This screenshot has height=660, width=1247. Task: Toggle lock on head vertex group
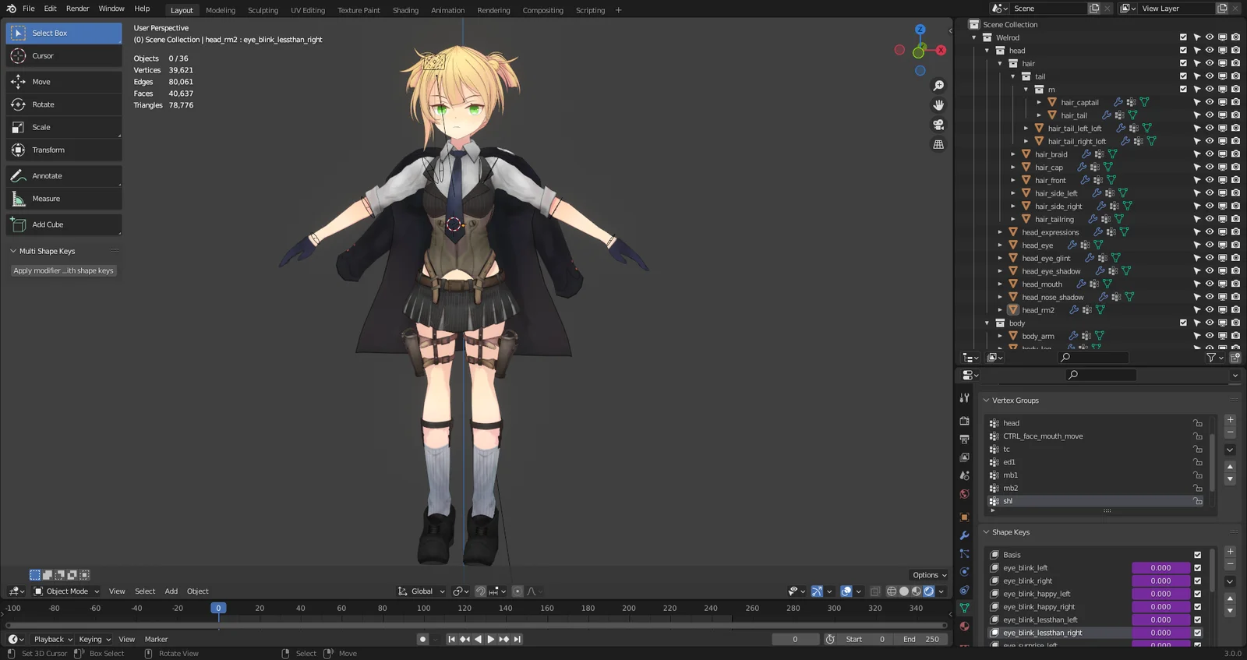pos(1197,423)
